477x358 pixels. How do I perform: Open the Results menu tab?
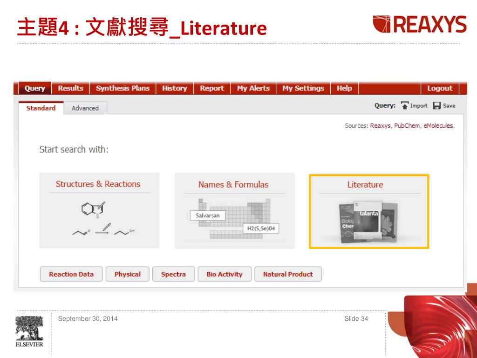point(71,88)
